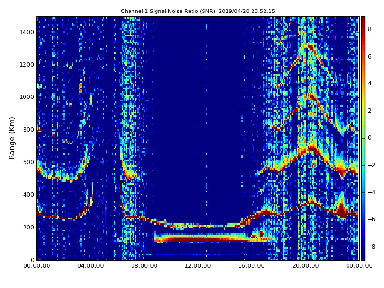The width and height of the screenshot is (384, 288).
Task: Click the y-axis tick label 1400
Action: [x=27, y=32]
